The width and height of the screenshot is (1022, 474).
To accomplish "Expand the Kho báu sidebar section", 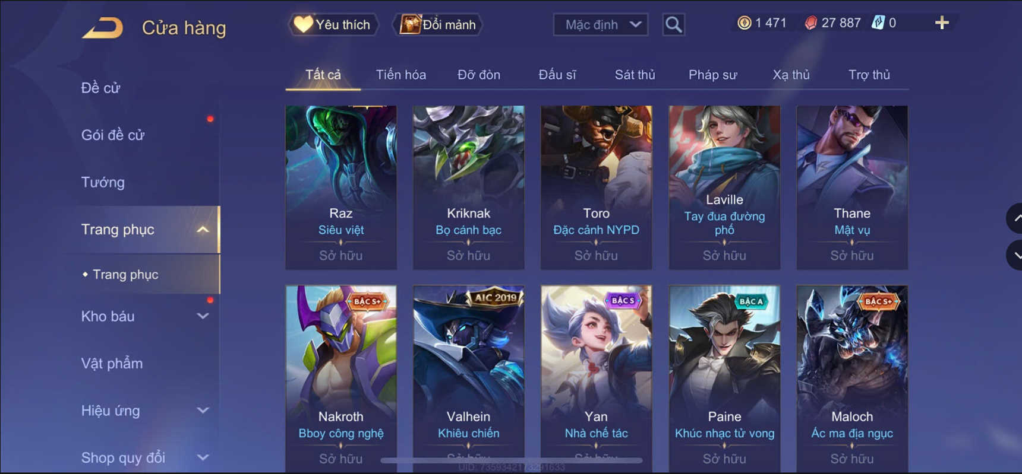I will tap(203, 316).
